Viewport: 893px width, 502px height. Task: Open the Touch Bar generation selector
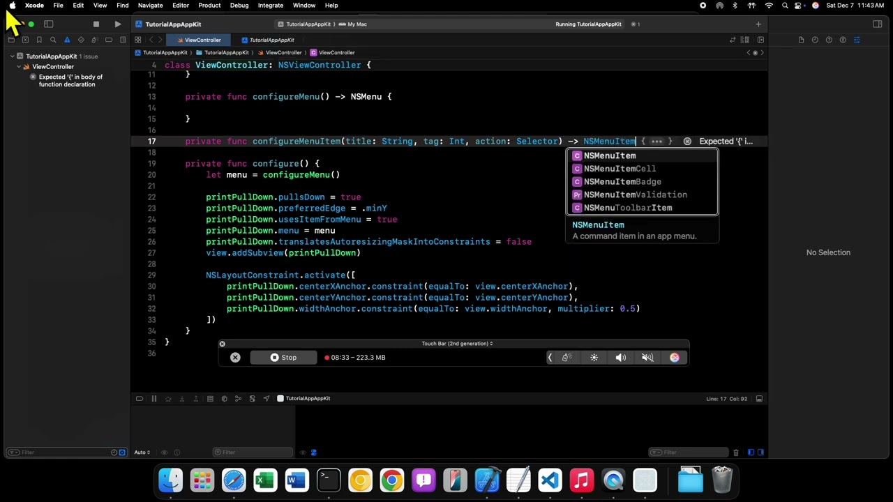(457, 344)
